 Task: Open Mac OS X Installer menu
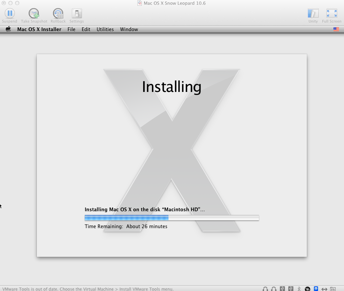pyautogui.click(x=39, y=29)
